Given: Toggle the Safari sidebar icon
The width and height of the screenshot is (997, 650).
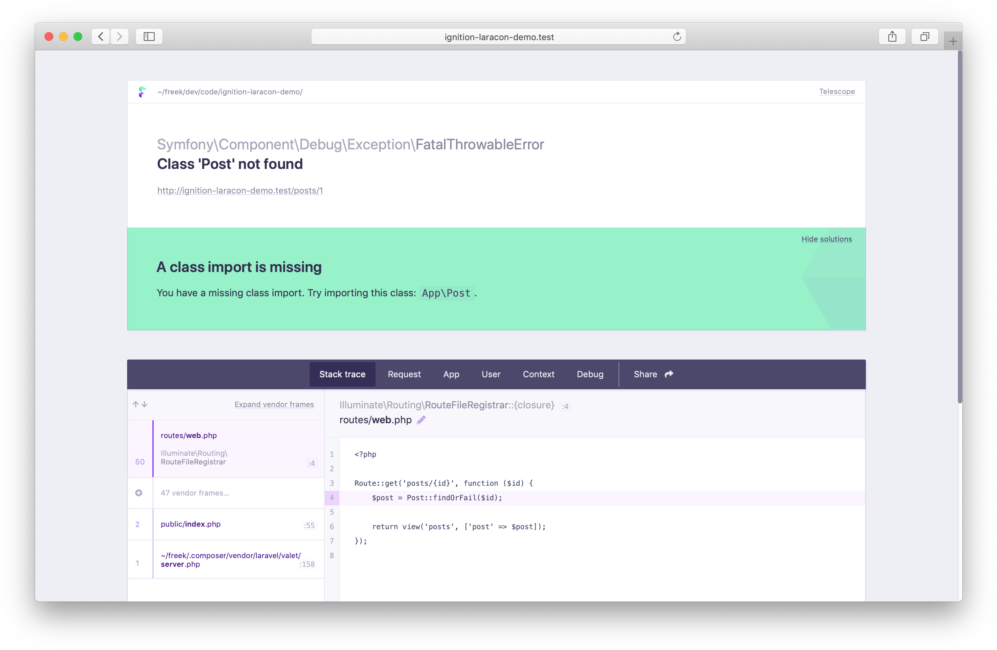Looking at the screenshot, I should 149,37.
